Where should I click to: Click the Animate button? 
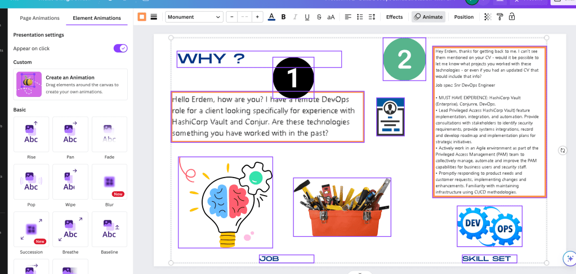click(428, 17)
